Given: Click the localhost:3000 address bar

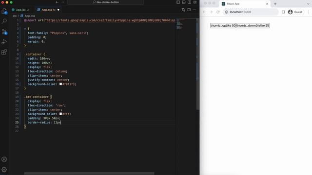Looking at the screenshot, I should point(250,12).
